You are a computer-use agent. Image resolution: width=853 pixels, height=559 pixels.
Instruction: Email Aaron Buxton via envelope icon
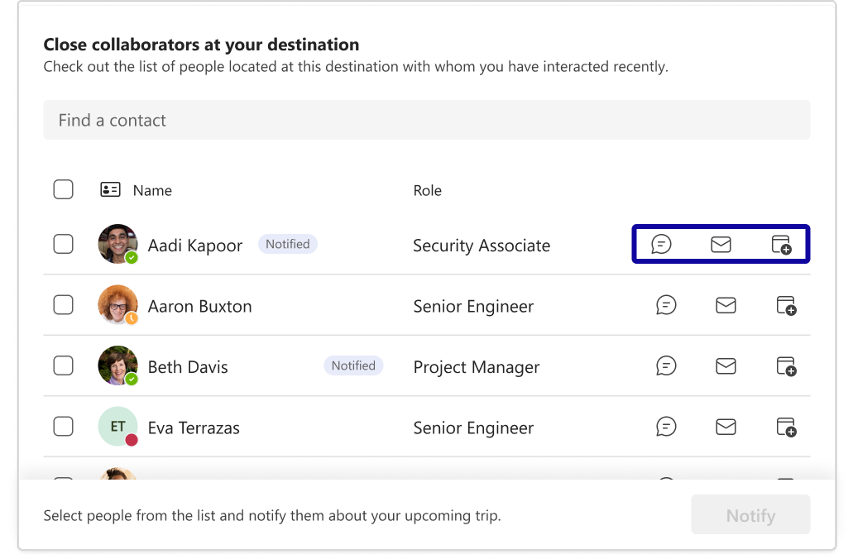pos(726,306)
